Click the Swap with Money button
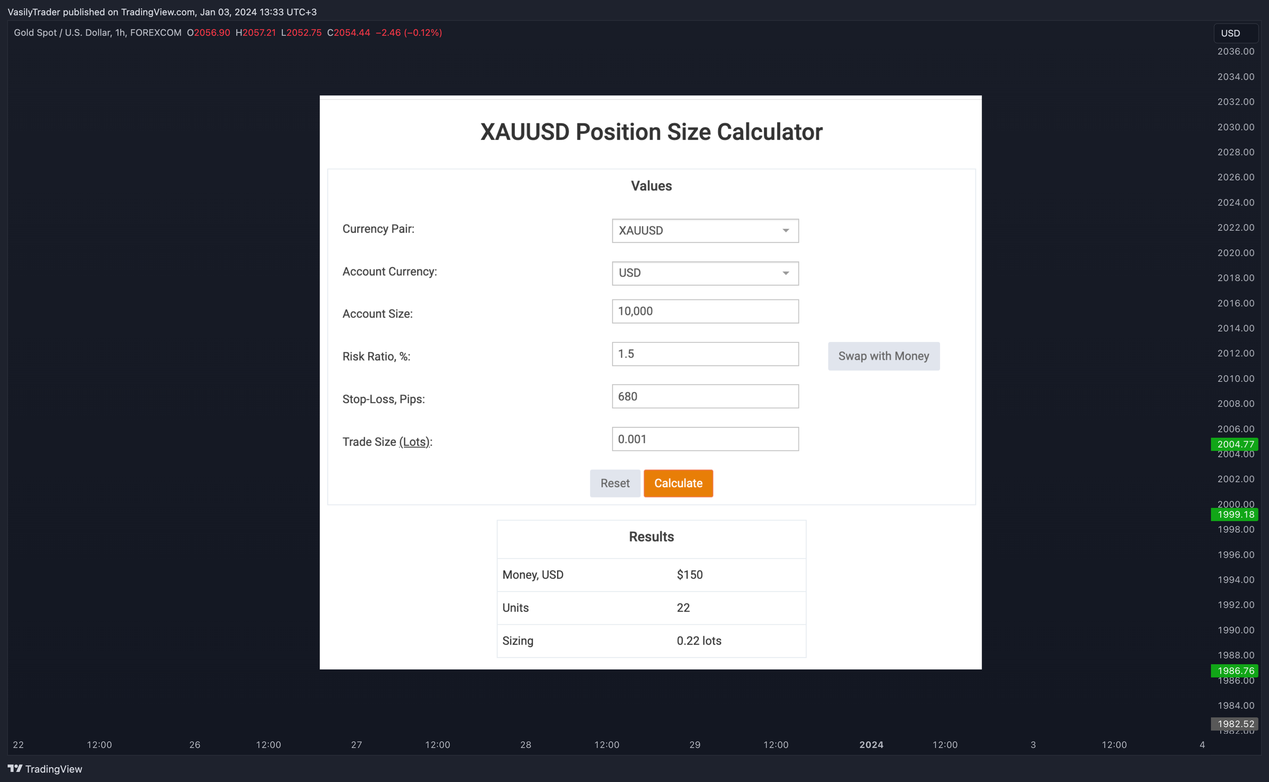The height and width of the screenshot is (782, 1269). (884, 356)
